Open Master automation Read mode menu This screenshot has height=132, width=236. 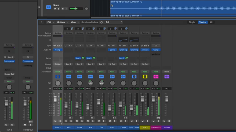(x=167, y=71)
